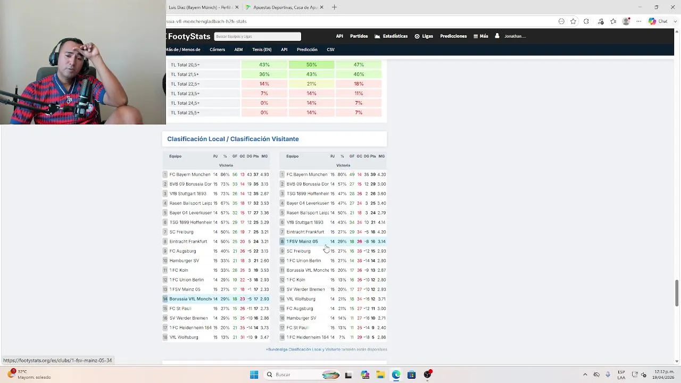This screenshot has height=383, width=681.
Task: Click the MG column header in away table
Action: 381,156
